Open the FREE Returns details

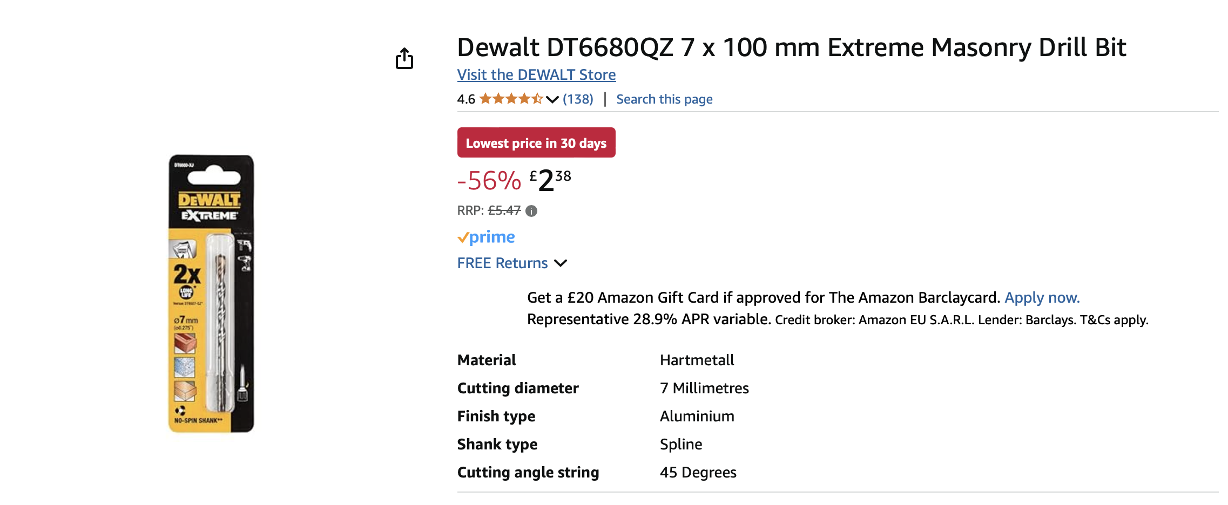coord(502,263)
